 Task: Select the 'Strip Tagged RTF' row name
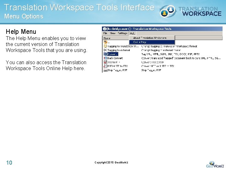(117, 70)
